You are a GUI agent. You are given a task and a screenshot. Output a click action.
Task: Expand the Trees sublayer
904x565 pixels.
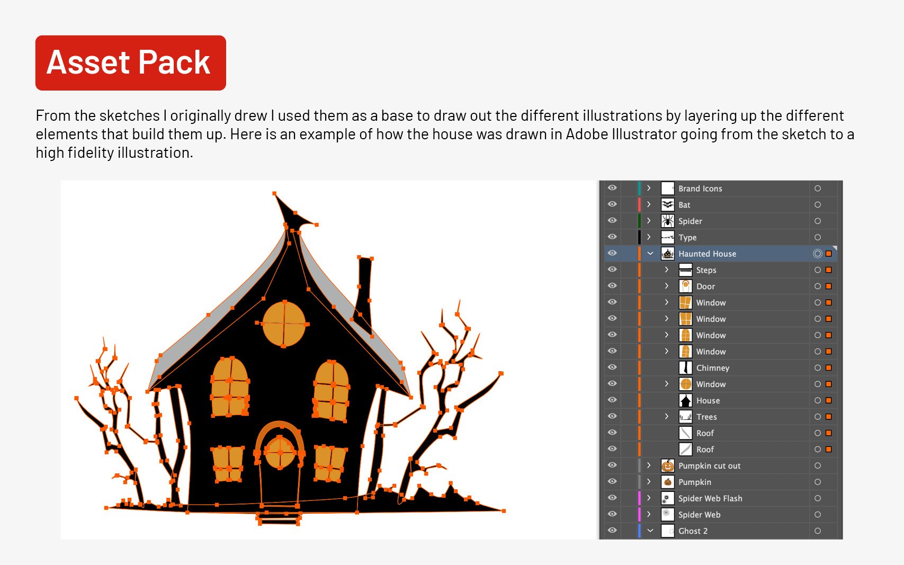(667, 416)
